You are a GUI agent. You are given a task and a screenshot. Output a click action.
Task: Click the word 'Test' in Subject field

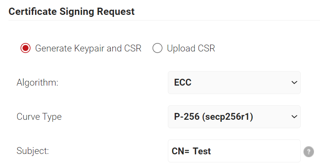click(202, 151)
